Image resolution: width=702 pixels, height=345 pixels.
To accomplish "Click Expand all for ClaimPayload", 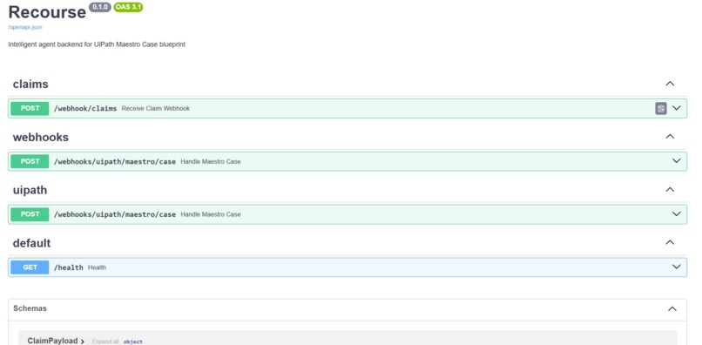I will [105, 342].
